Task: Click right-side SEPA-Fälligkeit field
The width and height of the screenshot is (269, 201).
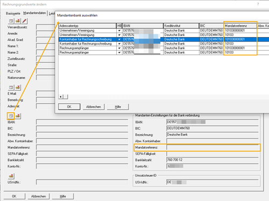Action: pyautogui.click(x=213, y=154)
